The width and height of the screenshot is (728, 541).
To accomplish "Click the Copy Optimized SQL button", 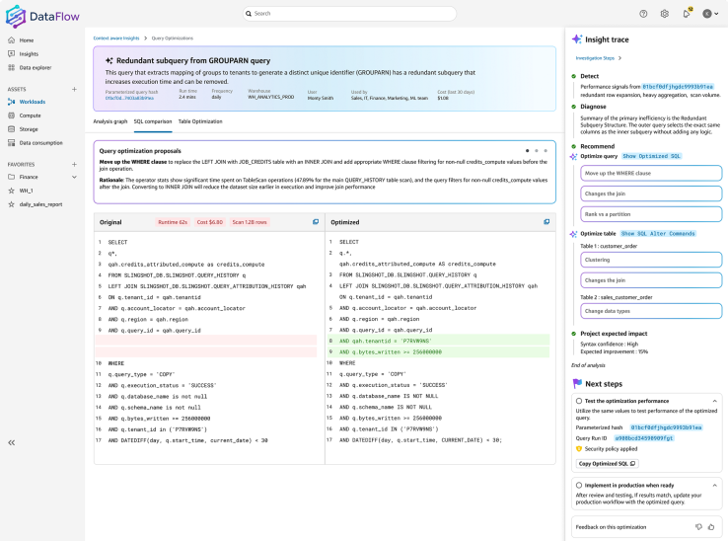I will [x=608, y=463].
